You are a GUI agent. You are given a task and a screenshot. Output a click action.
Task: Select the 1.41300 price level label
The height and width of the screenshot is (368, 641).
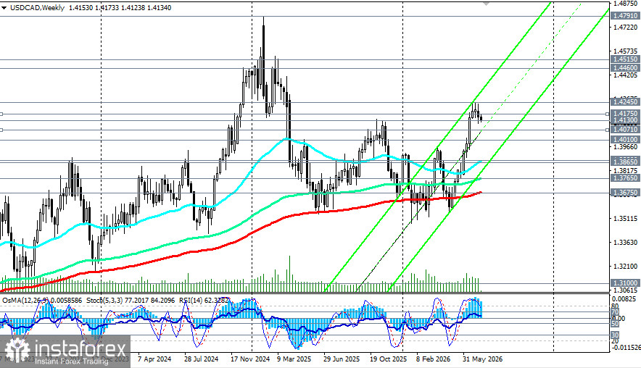pyautogui.click(x=625, y=120)
